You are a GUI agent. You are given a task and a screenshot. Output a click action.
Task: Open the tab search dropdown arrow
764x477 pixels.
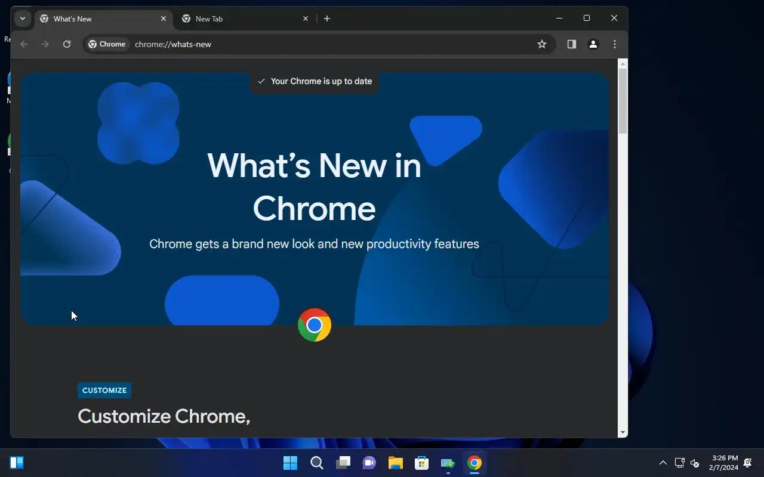tap(22, 18)
